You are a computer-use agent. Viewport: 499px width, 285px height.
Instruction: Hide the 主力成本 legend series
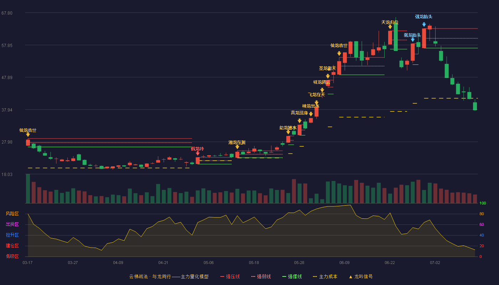(x=325, y=276)
